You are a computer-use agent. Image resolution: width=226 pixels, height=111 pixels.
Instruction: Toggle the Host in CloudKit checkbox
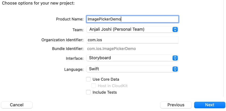(x=94, y=86)
